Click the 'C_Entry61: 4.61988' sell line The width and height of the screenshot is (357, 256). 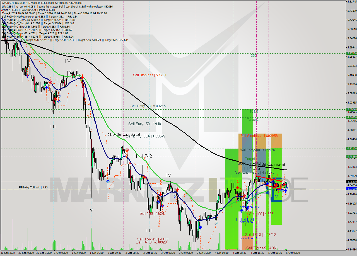click(38, 23)
